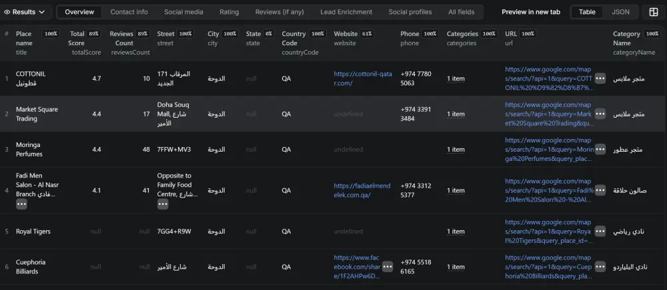The width and height of the screenshot is (667, 290).
Task: Switch view to JSON
Action: pos(620,12)
